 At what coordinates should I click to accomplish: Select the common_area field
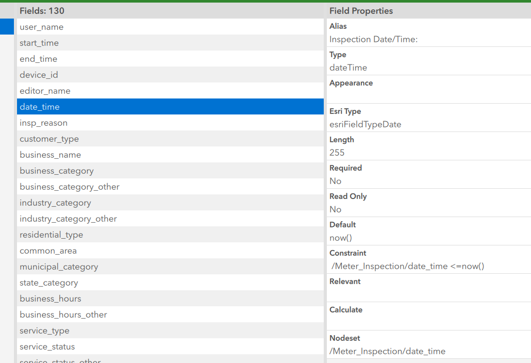click(48, 251)
